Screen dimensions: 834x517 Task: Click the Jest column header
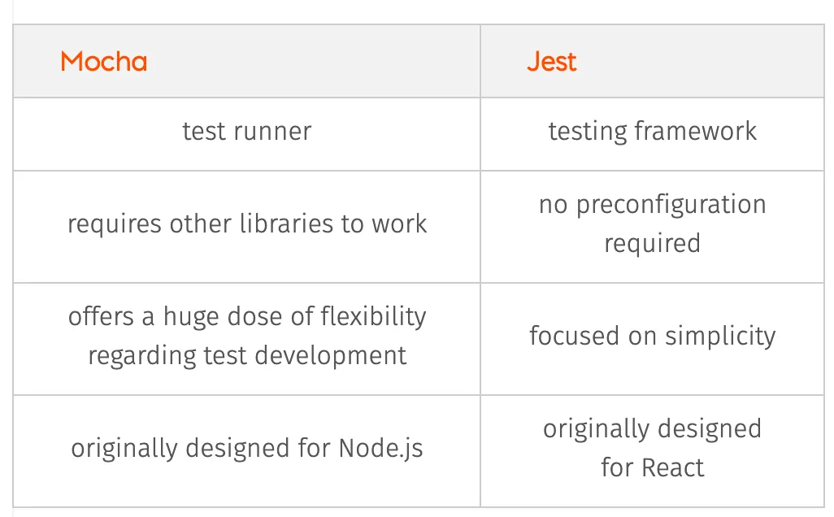[x=652, y=61]
